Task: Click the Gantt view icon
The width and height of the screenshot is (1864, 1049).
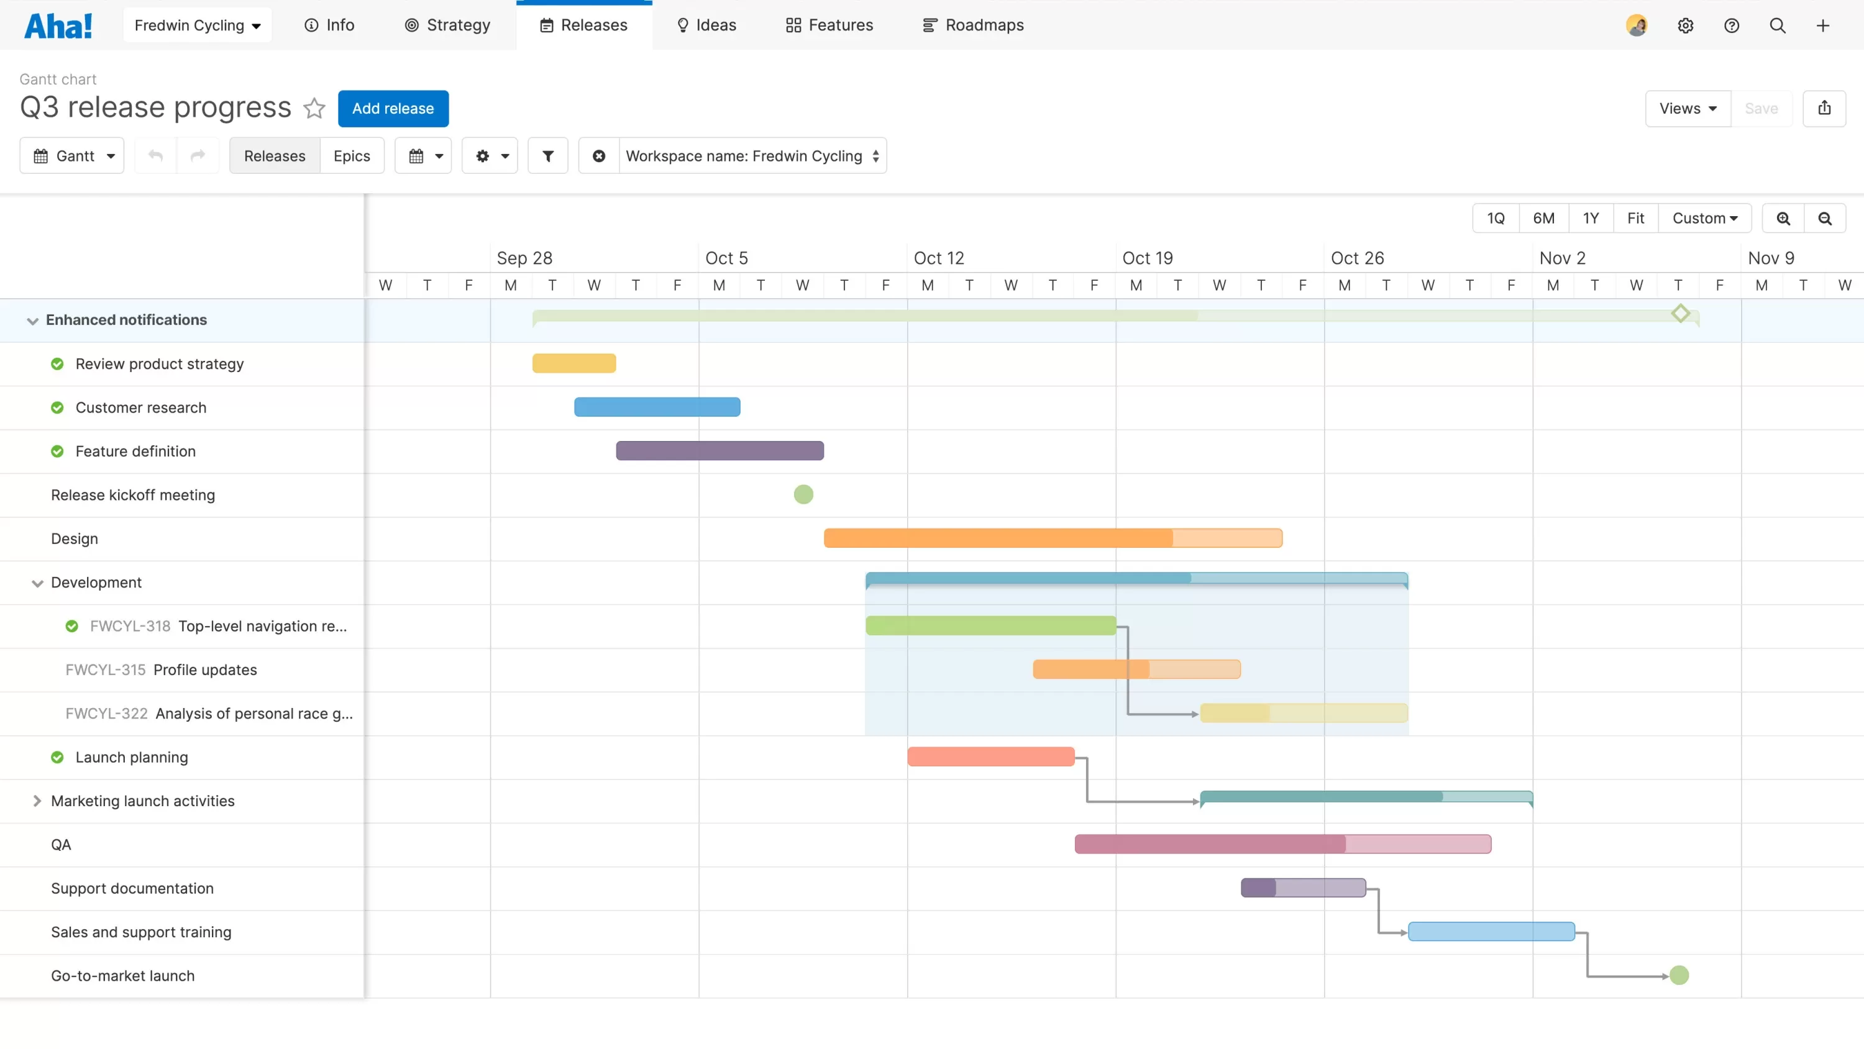Action: (40, 156)
